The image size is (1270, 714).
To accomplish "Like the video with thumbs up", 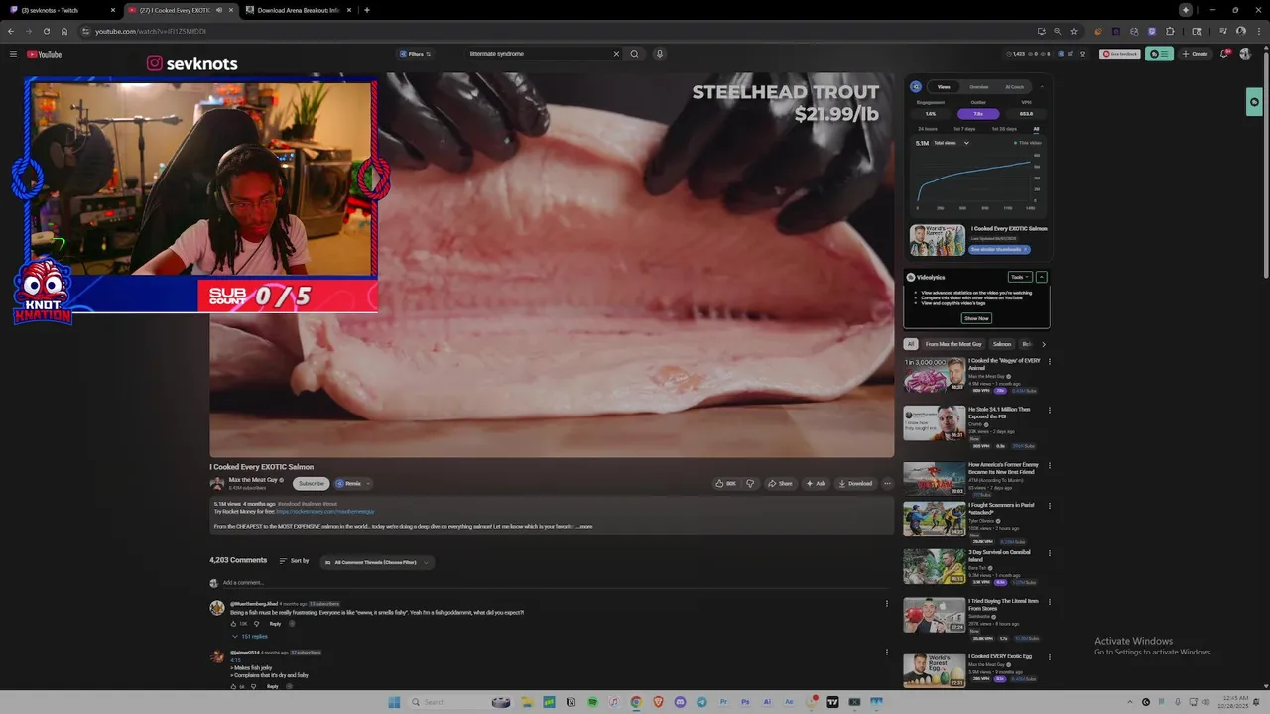I will tap(725, 484).
